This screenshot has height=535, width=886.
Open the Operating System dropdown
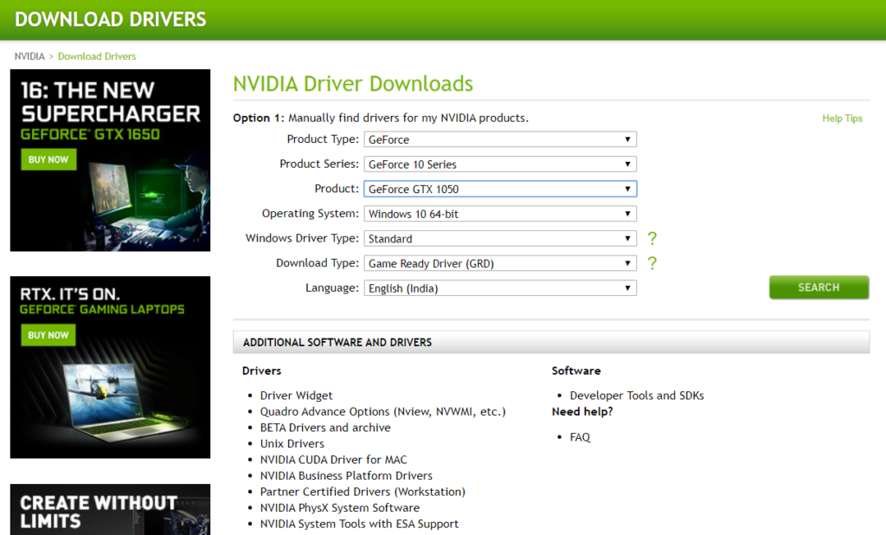coord(500,214)
